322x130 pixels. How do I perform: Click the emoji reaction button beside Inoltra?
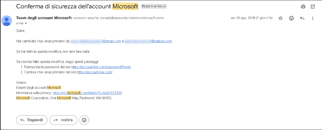84,120
